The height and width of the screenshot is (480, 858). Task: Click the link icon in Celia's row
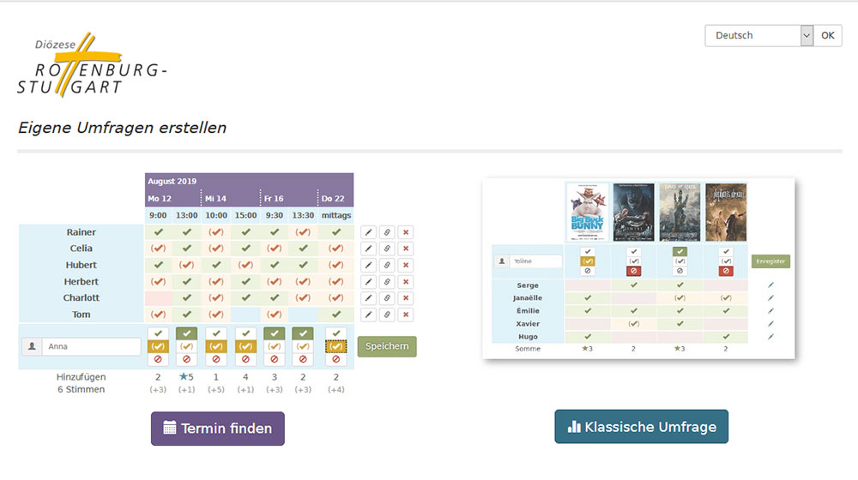click(387, 249)
